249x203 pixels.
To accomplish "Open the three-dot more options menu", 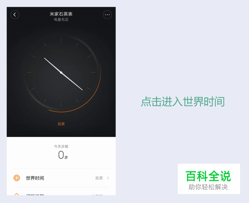I will (107, 15).
